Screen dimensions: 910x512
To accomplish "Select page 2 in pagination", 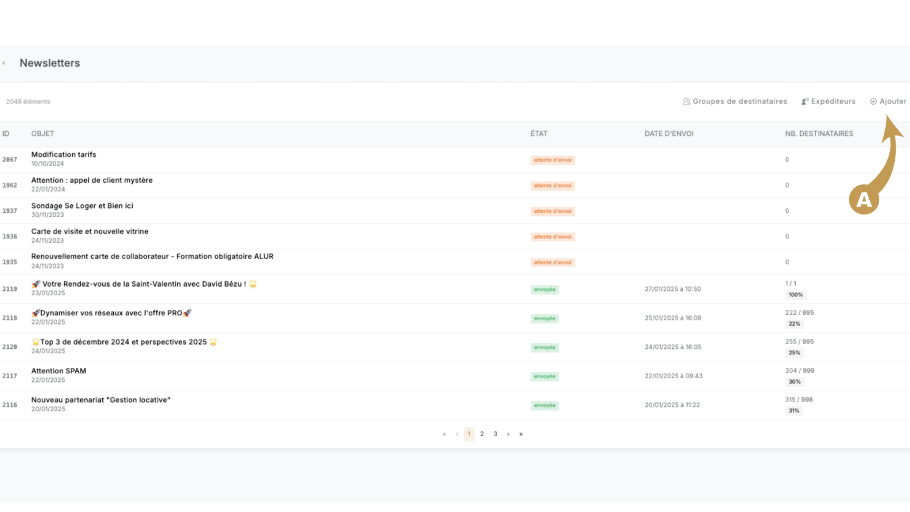I will pos(482,434).
